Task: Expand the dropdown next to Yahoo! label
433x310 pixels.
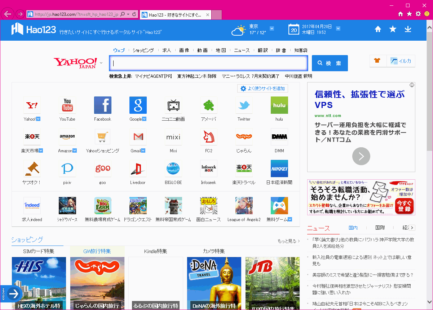Action: coord(38,119)
